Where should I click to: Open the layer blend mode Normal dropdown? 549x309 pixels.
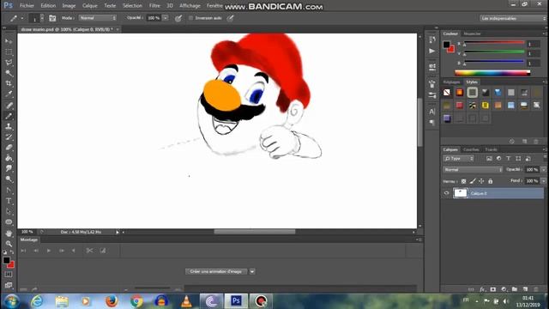tap(473, 170)
